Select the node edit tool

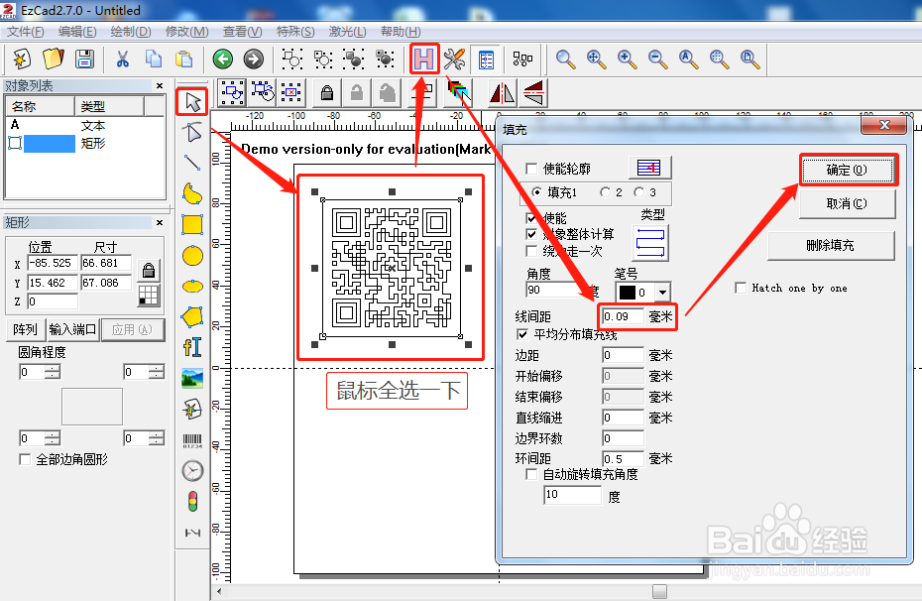(x=192, y=132)
